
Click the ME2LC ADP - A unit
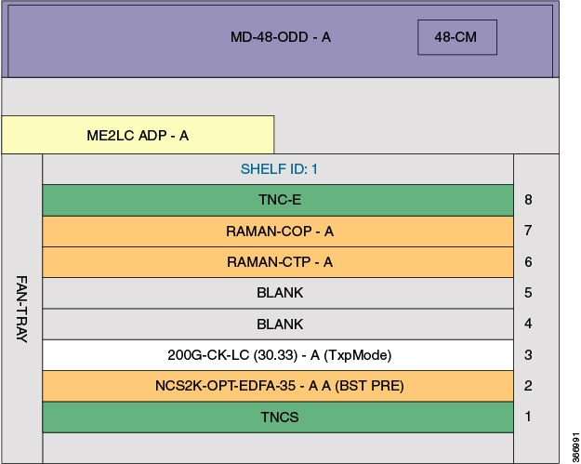138,135
